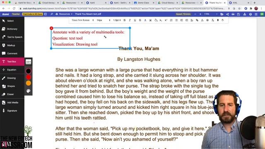Choose the Select tool in sidebar

point(12,21)
